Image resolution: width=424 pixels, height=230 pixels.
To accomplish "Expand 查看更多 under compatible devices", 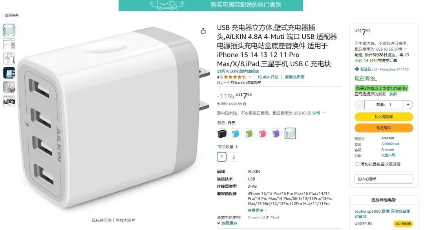I will coord(257,210).
